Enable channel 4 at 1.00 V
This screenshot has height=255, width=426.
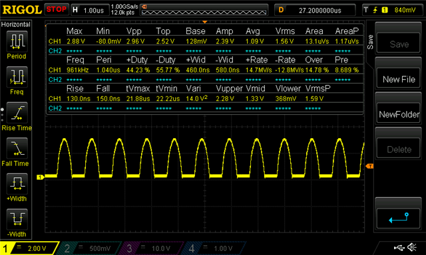point(213,248)
